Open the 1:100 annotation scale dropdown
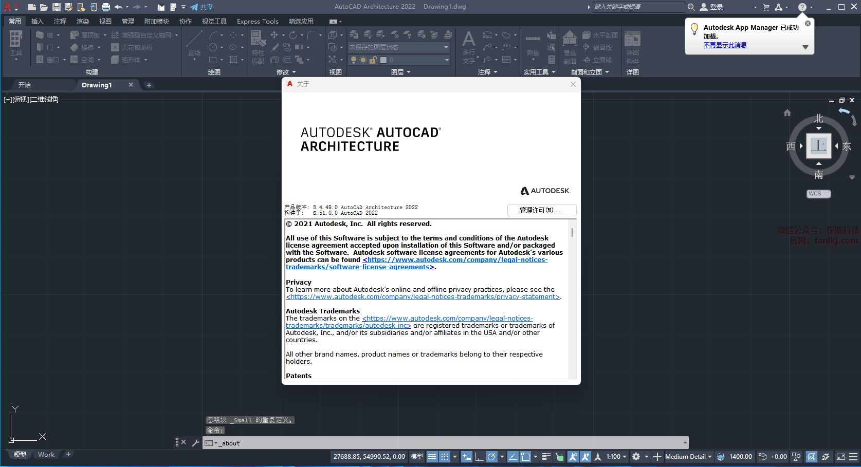Image resolution: width=861 pixels, height=467 pixels. (616, 457)
